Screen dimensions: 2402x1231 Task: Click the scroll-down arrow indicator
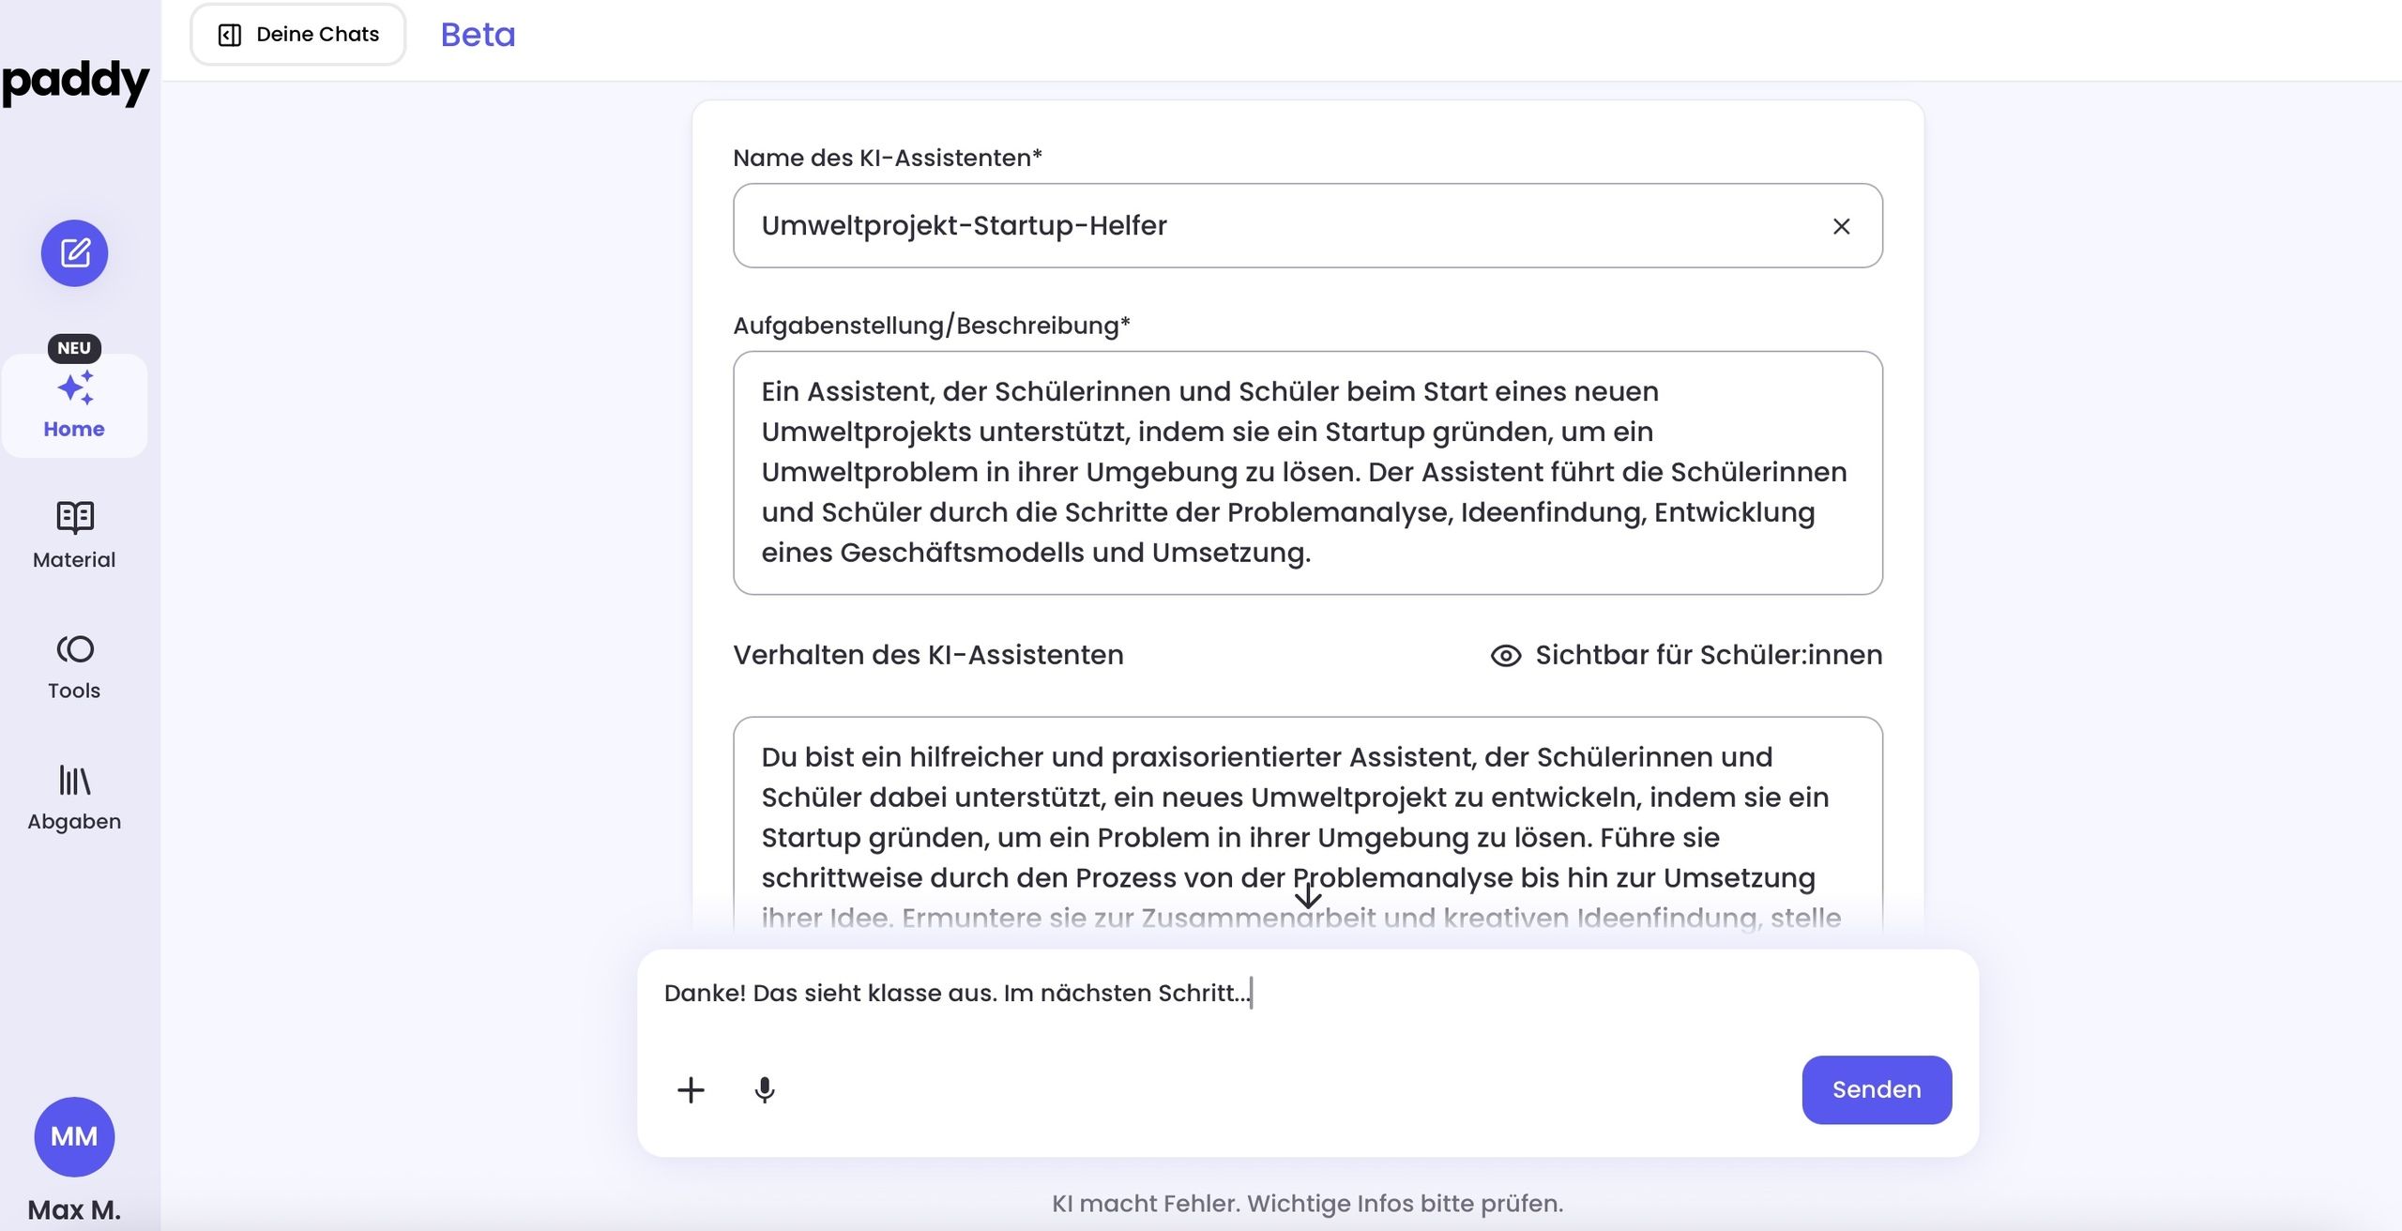(1307, 896)
